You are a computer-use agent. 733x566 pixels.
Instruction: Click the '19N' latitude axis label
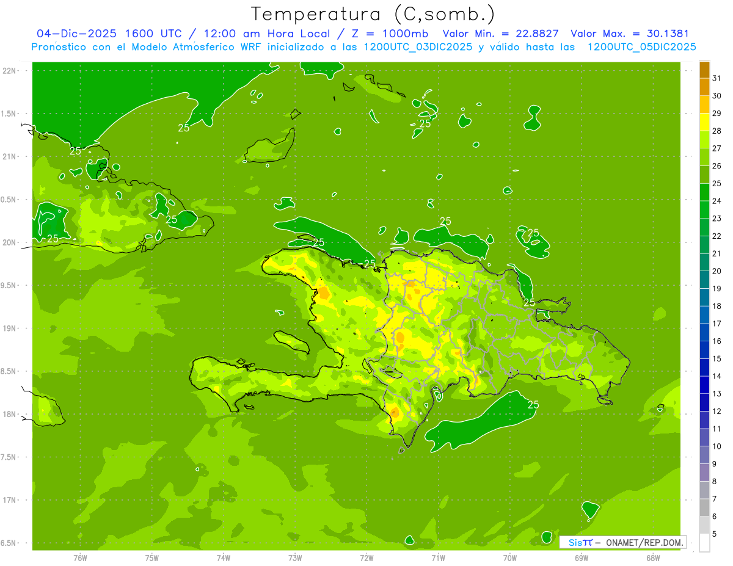[10, 328]
